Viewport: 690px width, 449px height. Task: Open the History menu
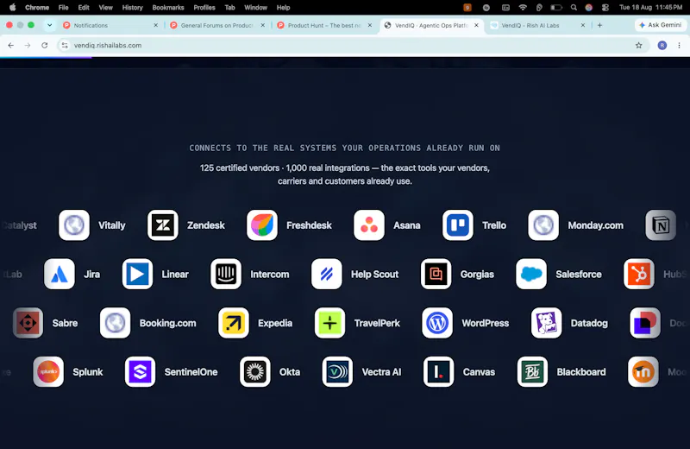pyautogui.click(x=133, y=8)
